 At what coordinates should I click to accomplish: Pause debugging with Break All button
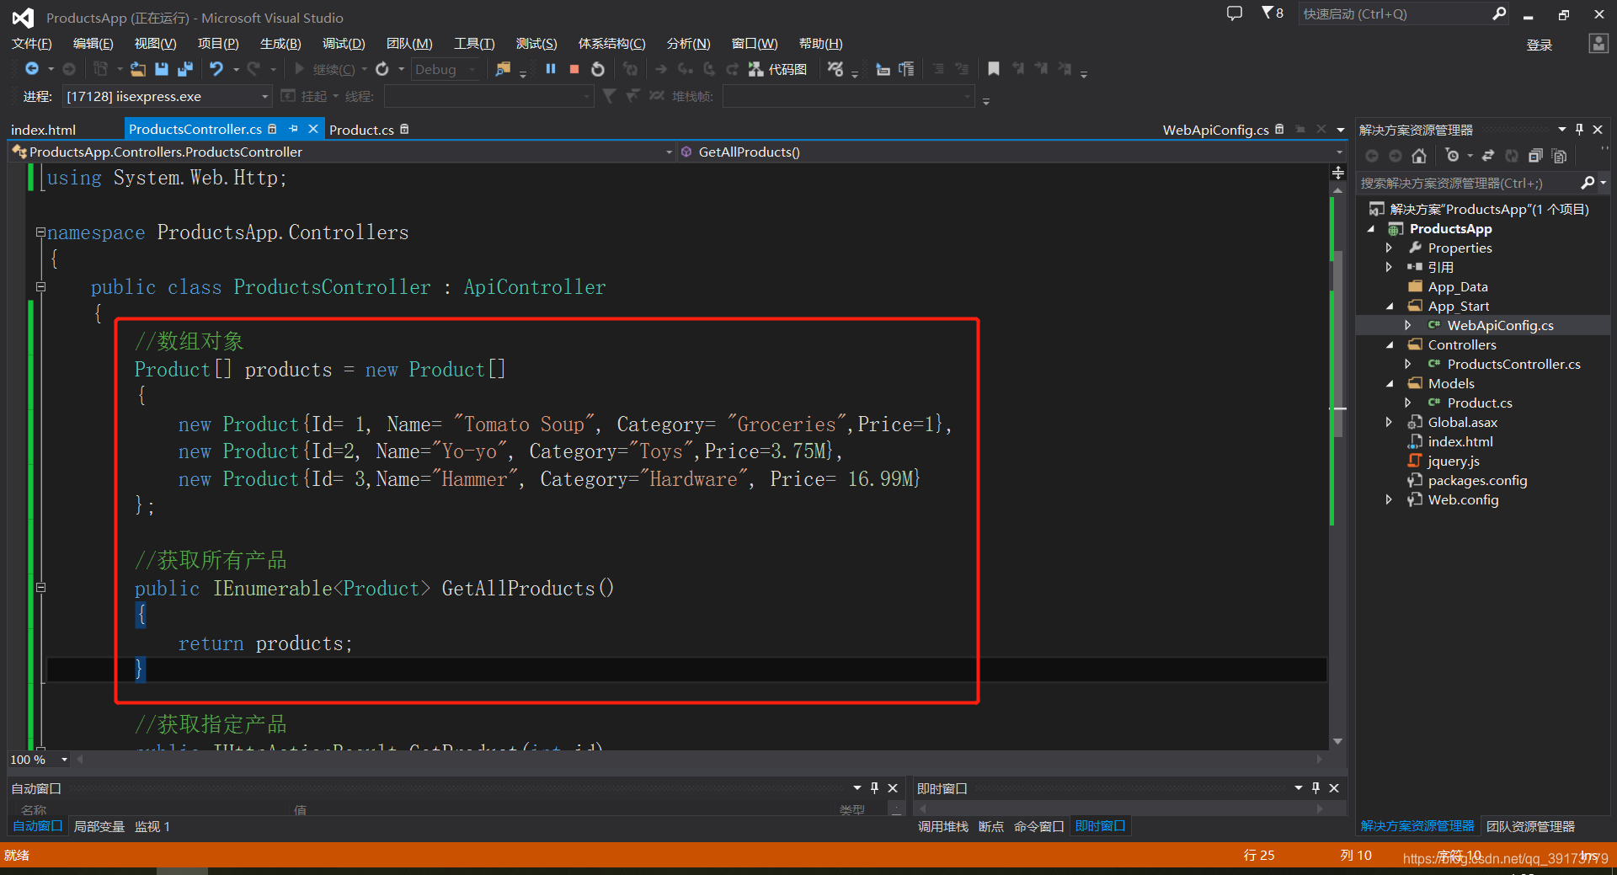point(551,69)
